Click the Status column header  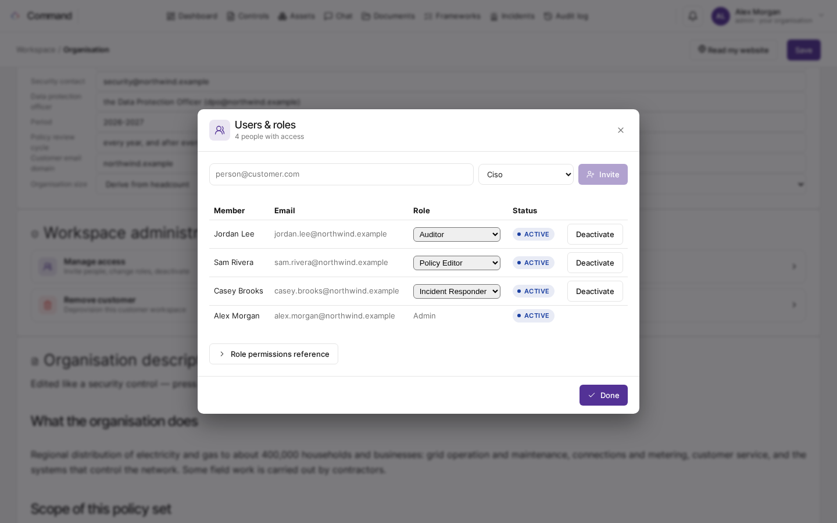pyautogui.click(x=525, y=210)
